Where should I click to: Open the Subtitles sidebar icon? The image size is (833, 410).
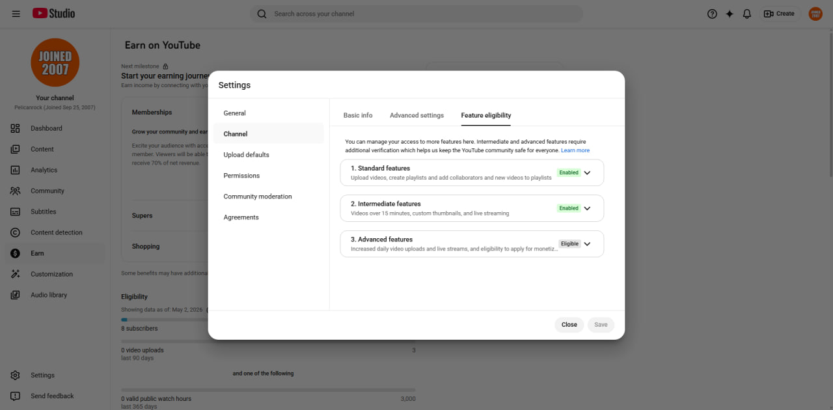point(16,212)
